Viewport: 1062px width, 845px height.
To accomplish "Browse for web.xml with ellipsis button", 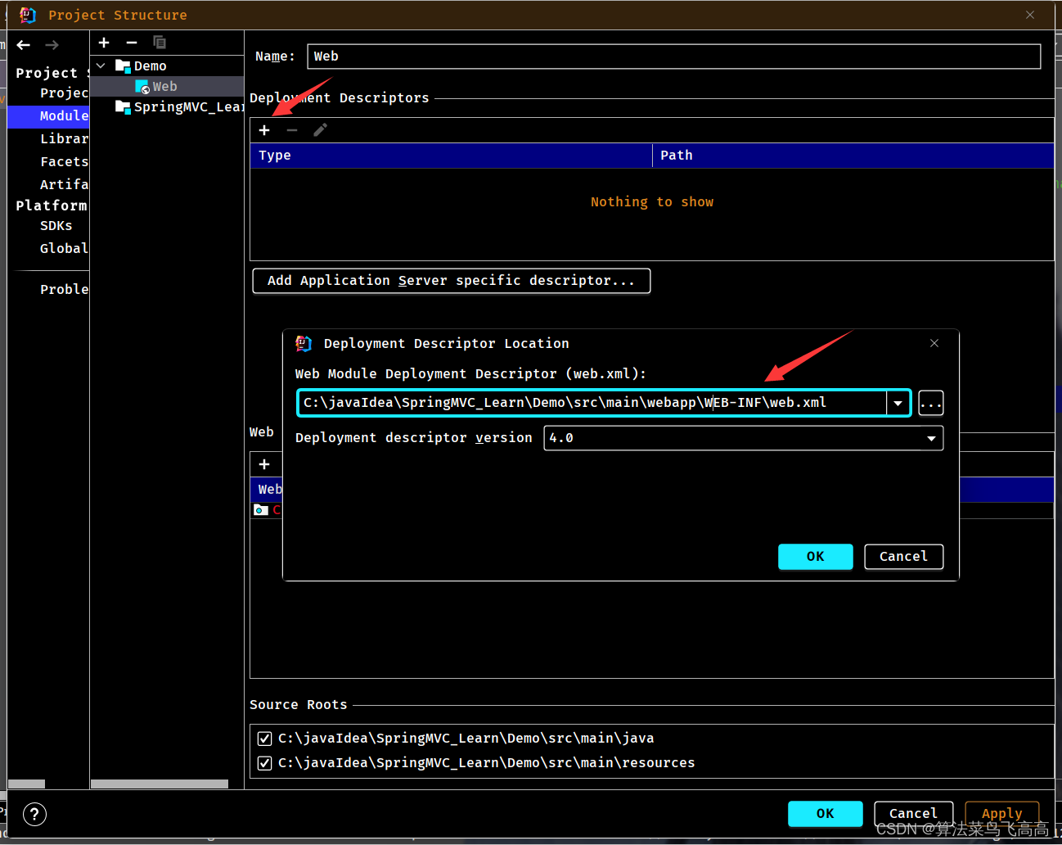I will (931, 403).
